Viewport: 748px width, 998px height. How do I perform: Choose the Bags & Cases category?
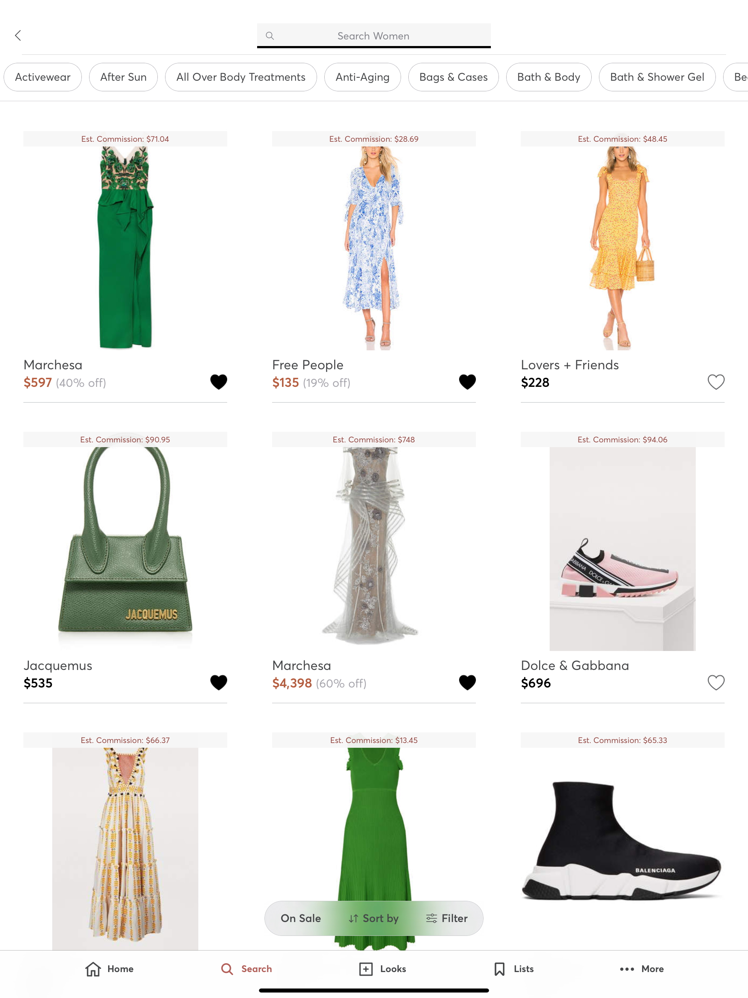point(453,77)
